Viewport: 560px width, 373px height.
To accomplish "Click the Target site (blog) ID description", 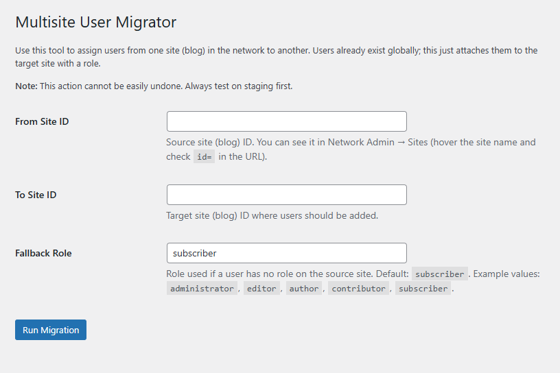I will point(272,215).
